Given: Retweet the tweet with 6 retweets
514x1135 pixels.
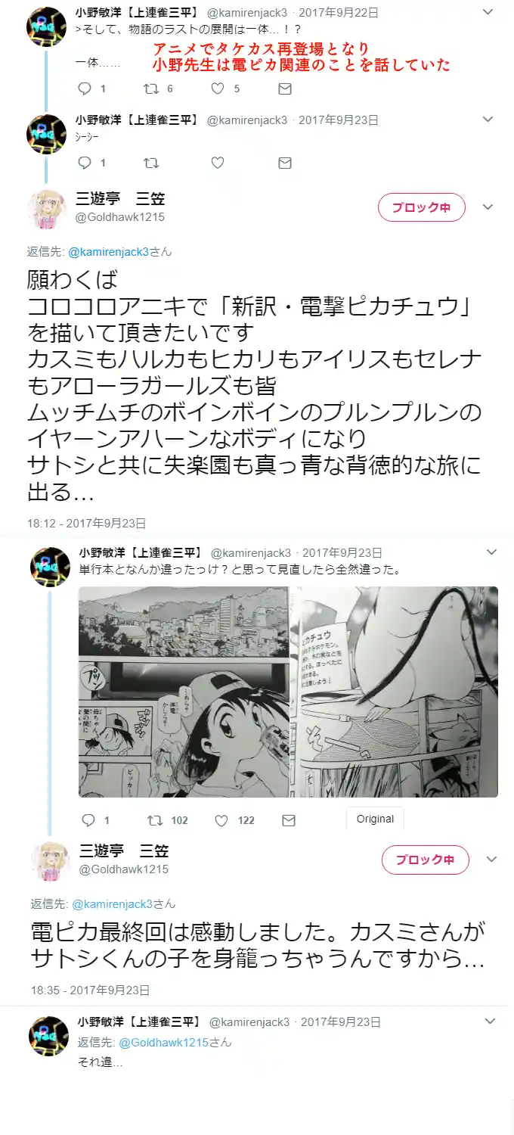Looking at the screenshot, I should point(150,89).
